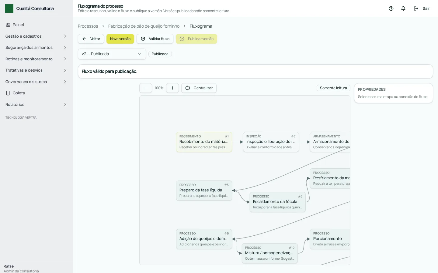Open notifications bell icon
This screenshot has width=438, height=273.
pos(403,8)
